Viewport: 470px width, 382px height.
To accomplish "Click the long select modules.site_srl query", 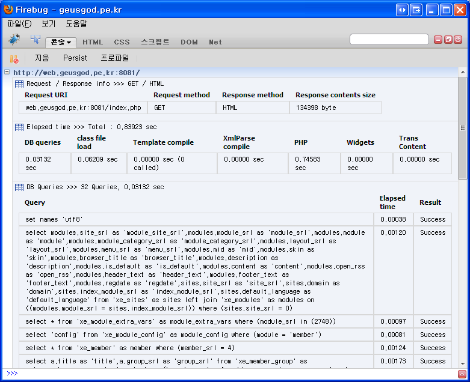I will pyautogui.click(x=196, y=270).
